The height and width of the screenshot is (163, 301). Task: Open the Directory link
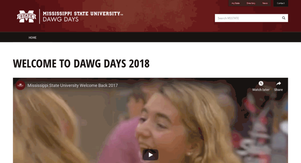251,3
